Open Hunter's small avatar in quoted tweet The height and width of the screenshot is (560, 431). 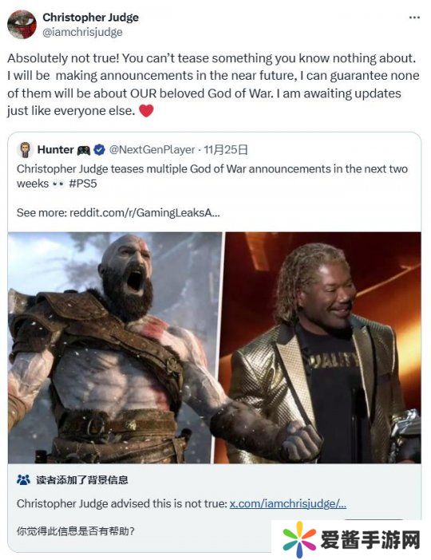[25, 150]
